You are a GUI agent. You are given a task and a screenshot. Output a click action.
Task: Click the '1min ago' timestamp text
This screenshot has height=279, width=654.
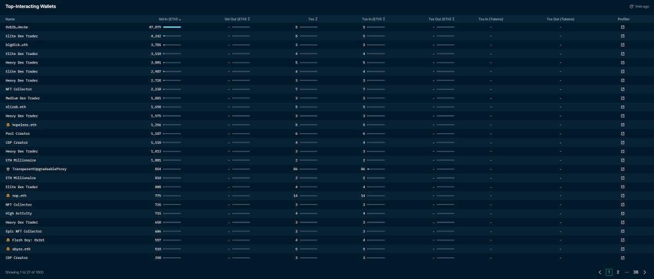641,7
